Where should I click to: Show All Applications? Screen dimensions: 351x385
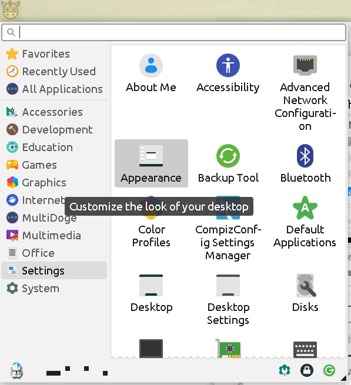click(54, 89)
